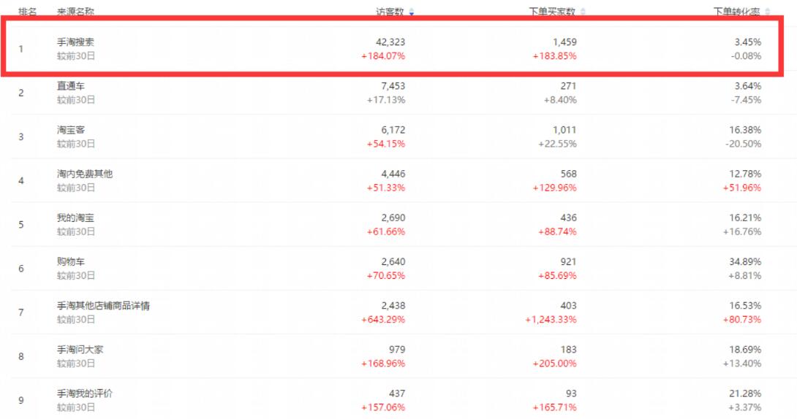This screenshot has width=797, height=419.
Task: Click rank number 4 in the 排名 column
Action: [21, 180]
